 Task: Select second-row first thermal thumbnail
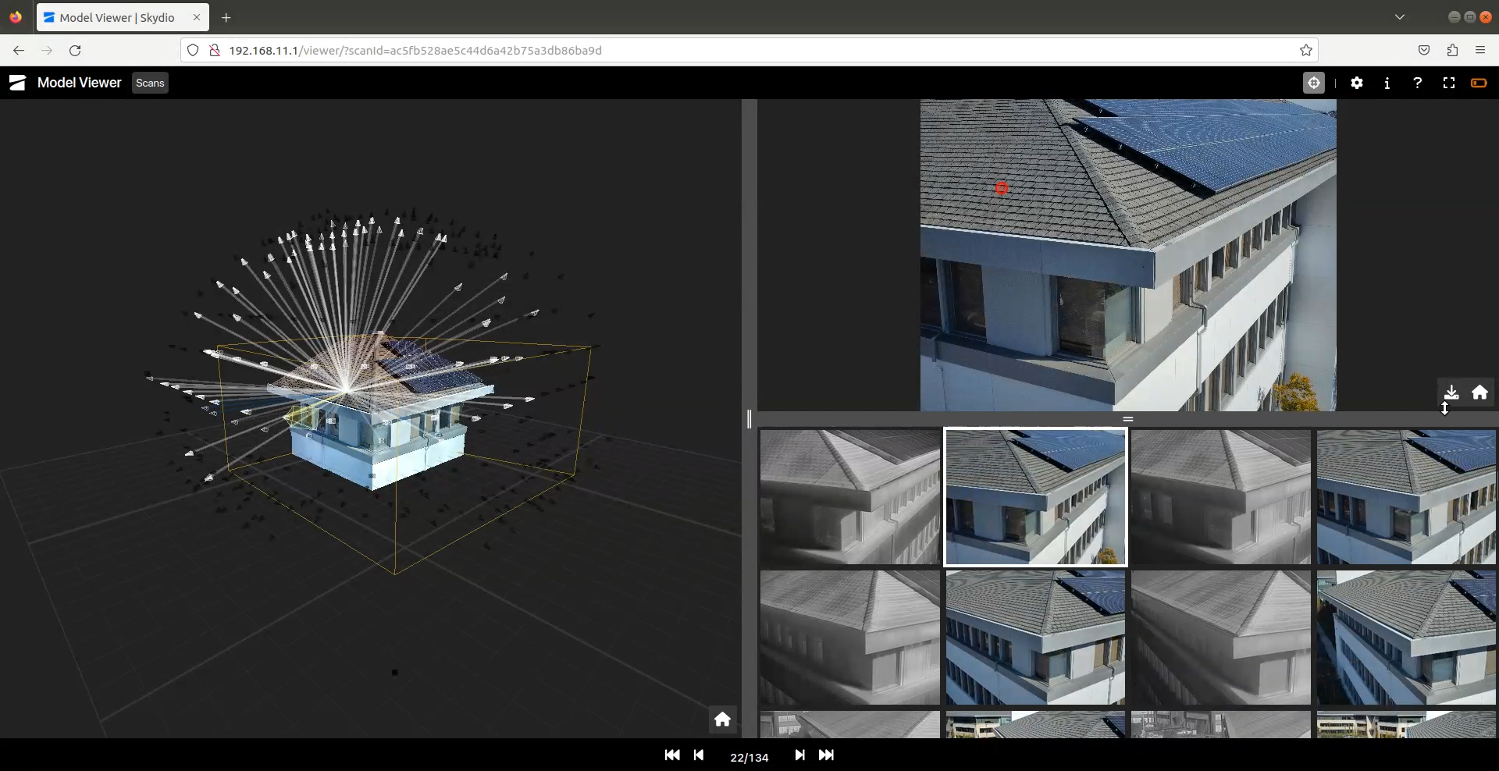[850, 638]
